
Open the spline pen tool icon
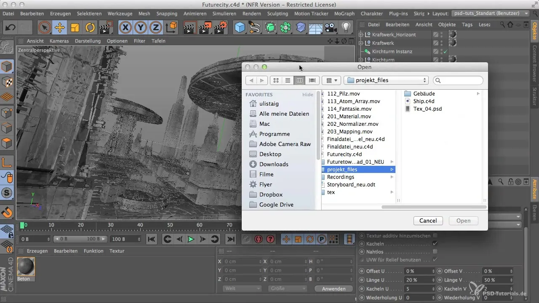click(255, 28)
